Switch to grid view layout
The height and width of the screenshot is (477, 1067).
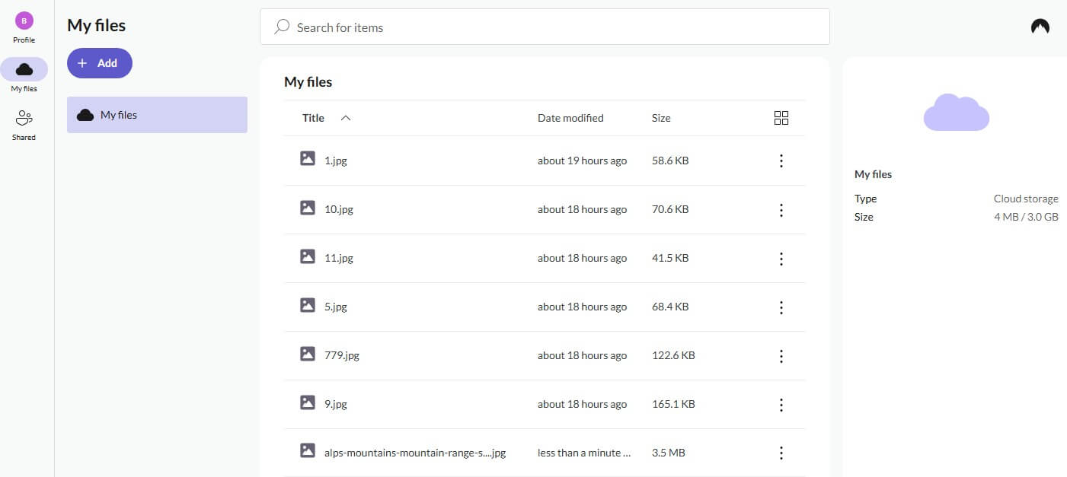[x=781, y=118]
